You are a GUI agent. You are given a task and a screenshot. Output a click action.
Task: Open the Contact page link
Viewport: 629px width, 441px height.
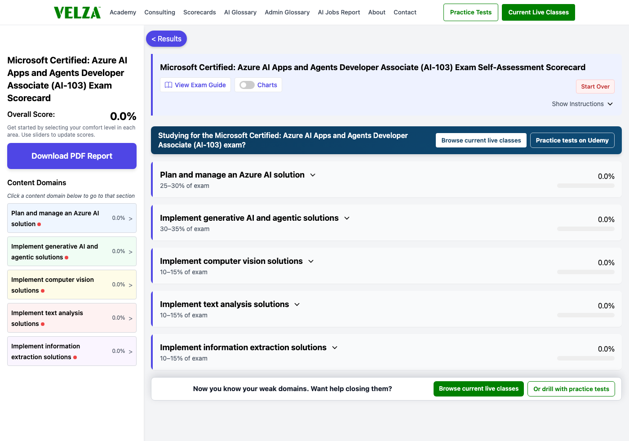coord(405,12)
